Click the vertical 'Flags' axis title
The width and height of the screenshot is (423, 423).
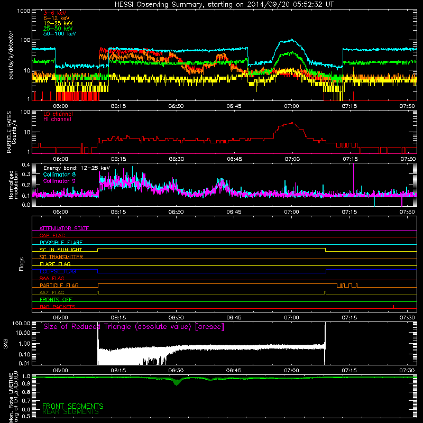pos(22,264)
